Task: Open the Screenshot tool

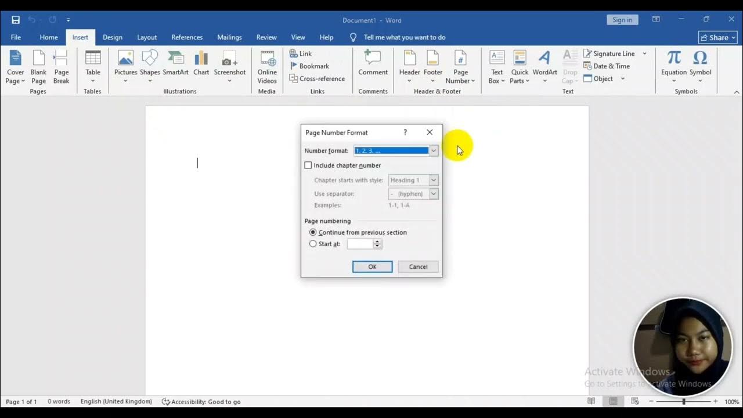Action: pos(230,67)
